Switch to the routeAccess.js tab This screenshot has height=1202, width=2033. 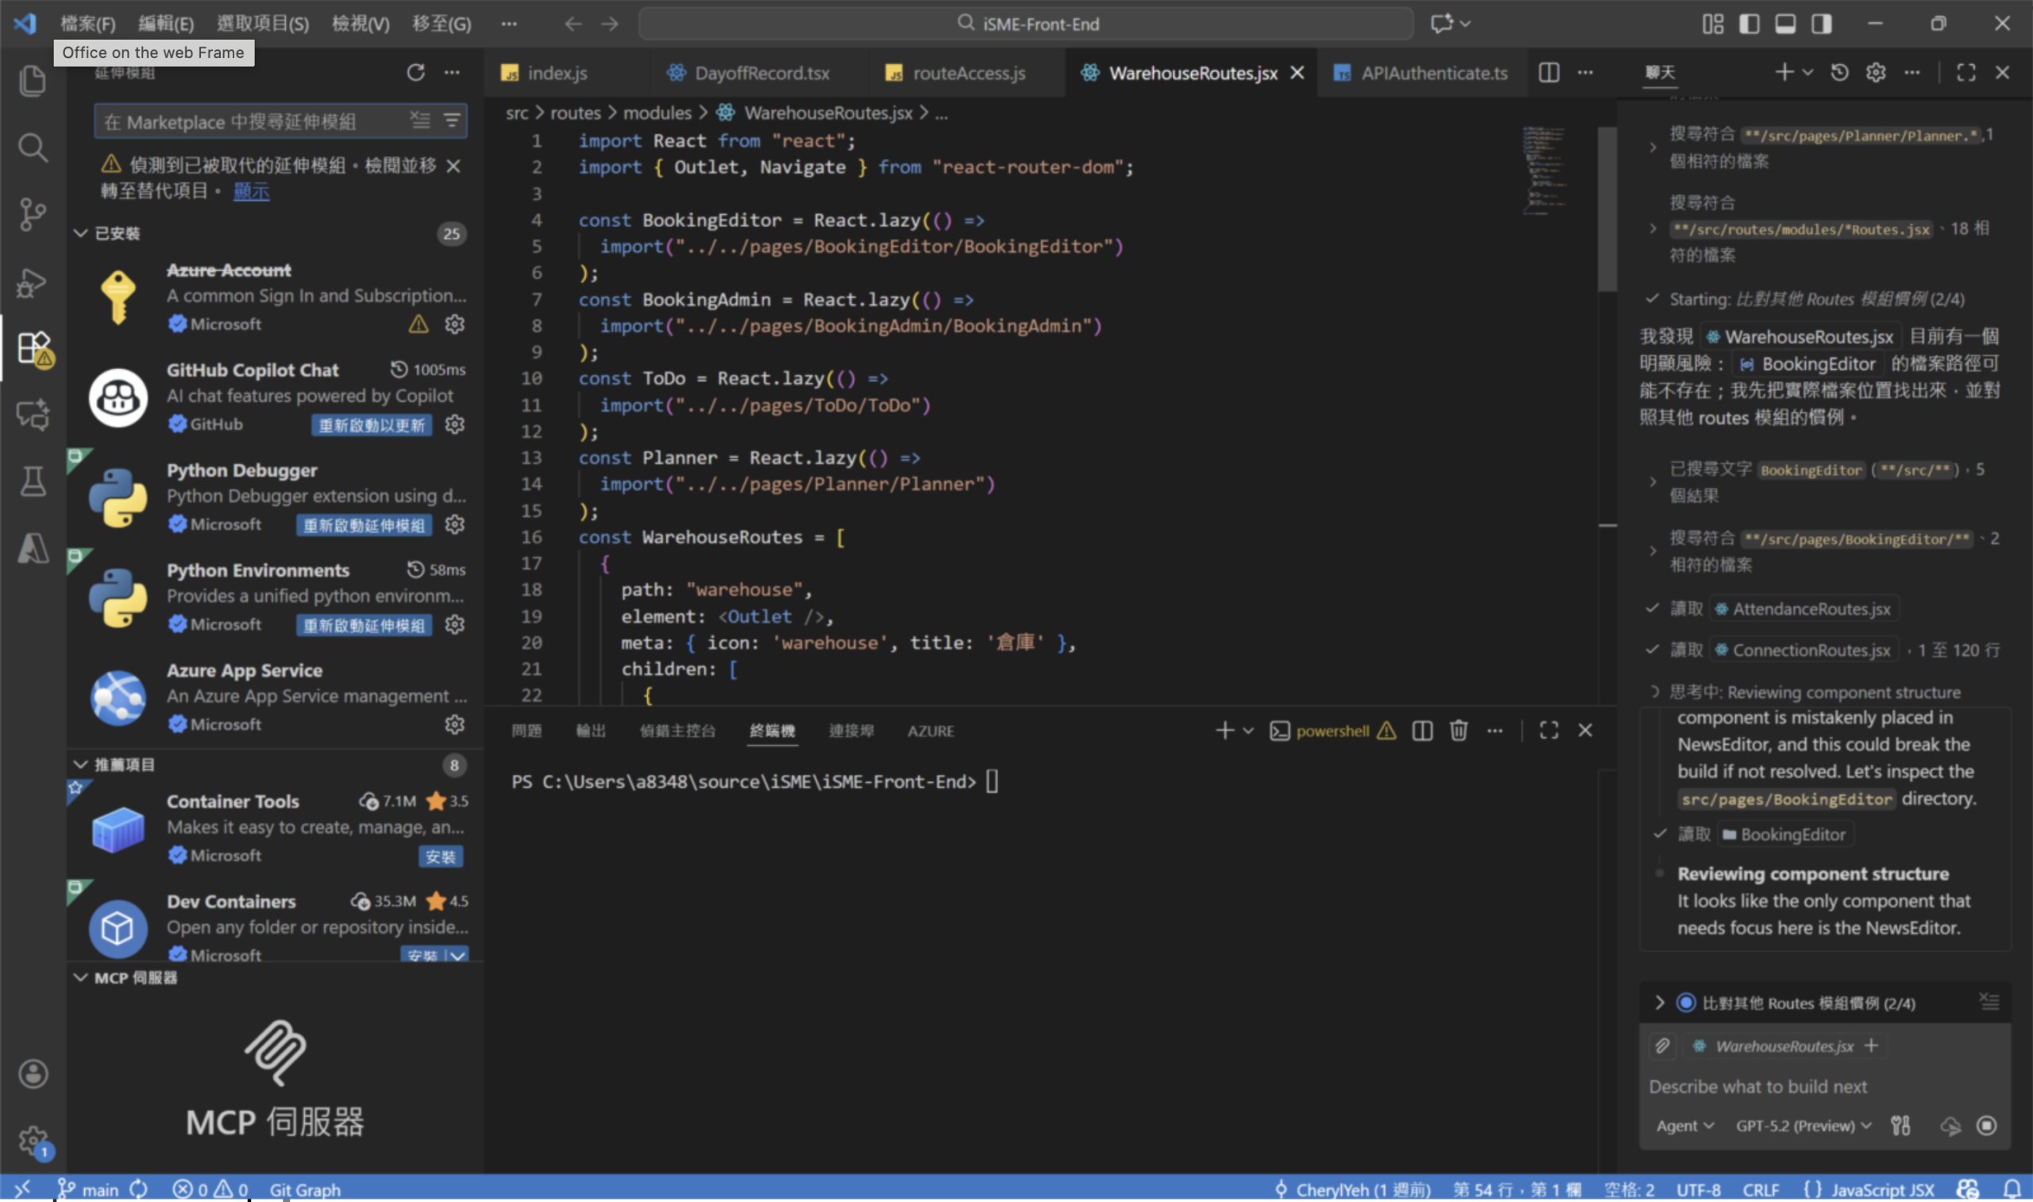tap(968, 73)
